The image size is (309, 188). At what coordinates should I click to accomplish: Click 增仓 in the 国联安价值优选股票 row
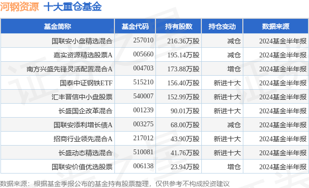(x=234, y=167)
